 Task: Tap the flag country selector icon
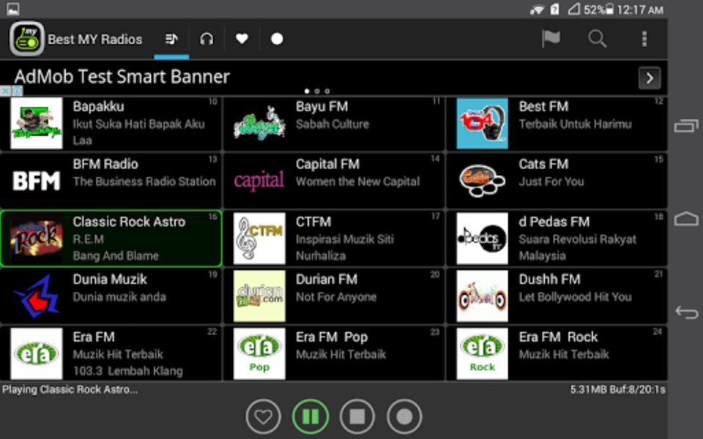tap(551, 39)
